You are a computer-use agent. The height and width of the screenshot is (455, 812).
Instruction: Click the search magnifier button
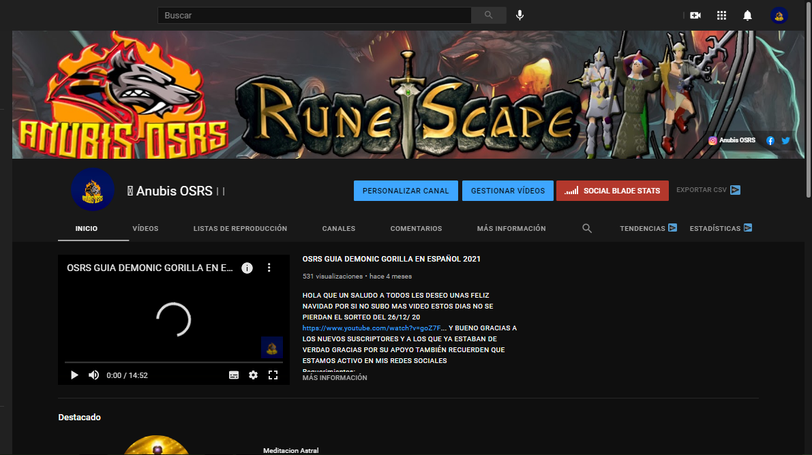pyautogui.click(x=488, y=15)
